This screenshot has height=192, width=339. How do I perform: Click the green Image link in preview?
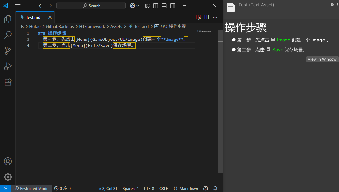coord(284,40)
